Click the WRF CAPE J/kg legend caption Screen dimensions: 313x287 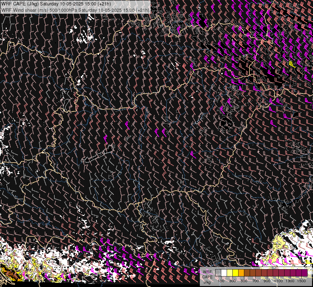coord(207,277)
